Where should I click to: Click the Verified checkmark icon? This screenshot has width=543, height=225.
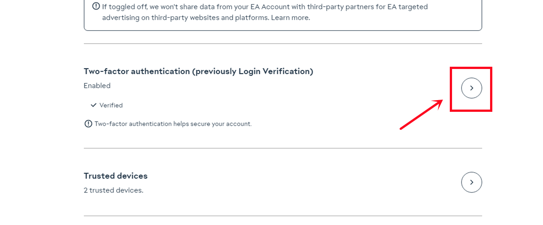tap(94, 105)
